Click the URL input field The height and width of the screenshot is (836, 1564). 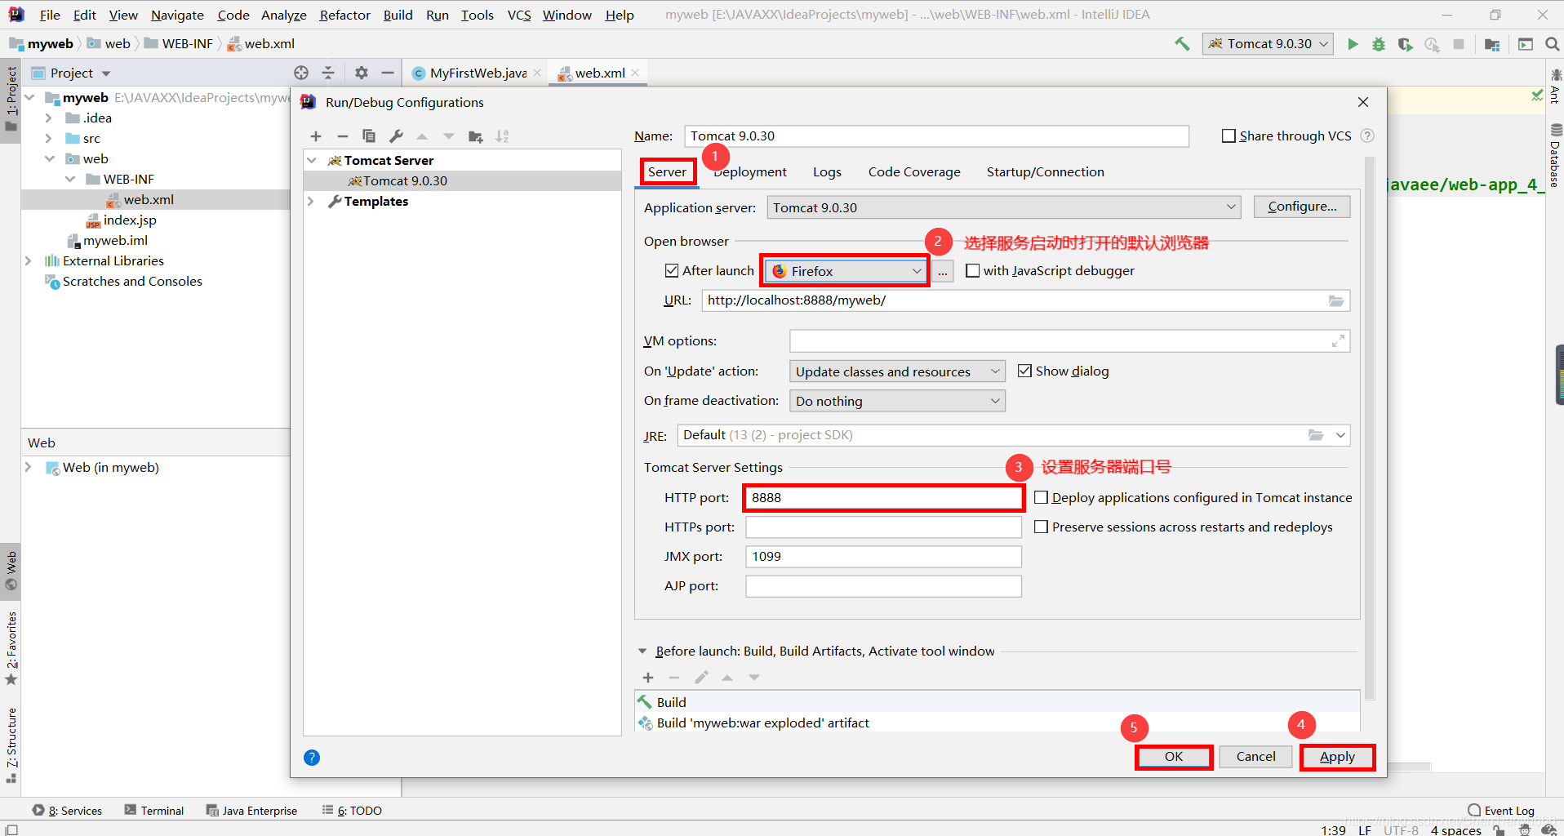point(1025,300)
